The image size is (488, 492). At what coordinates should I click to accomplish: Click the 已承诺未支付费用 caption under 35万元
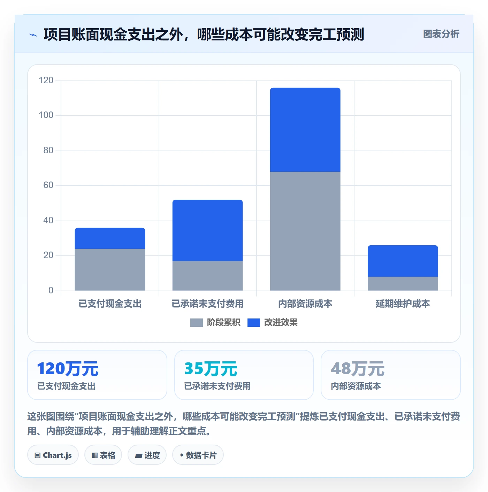click(217, 386)
